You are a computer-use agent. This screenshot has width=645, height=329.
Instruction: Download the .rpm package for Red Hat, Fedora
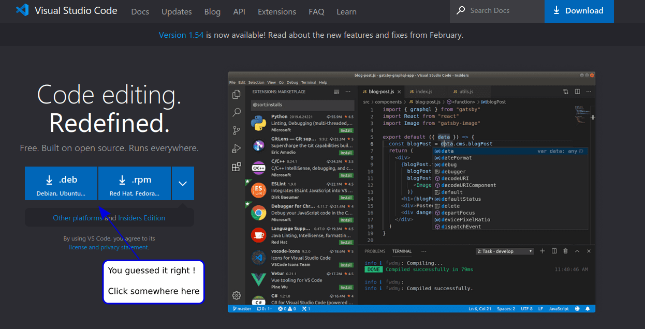(x=134, y=183)
